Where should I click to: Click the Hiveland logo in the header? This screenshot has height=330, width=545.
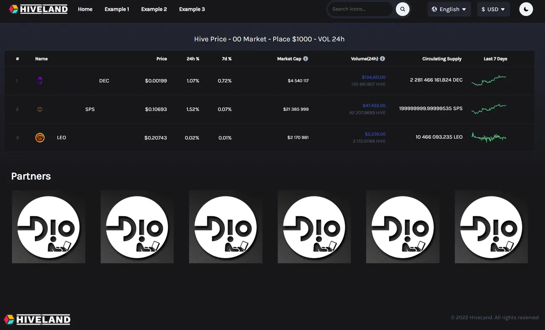click(38, 9)
